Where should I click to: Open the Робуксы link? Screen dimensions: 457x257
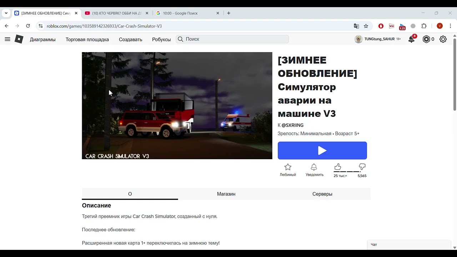click(161, 40)
